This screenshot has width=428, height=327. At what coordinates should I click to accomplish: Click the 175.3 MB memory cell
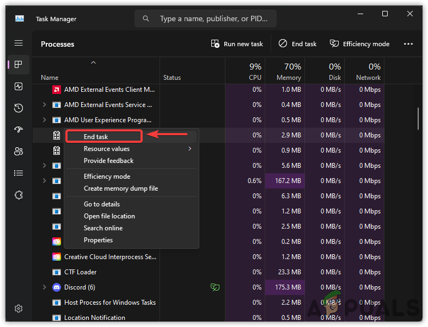(x=285, y=287)
